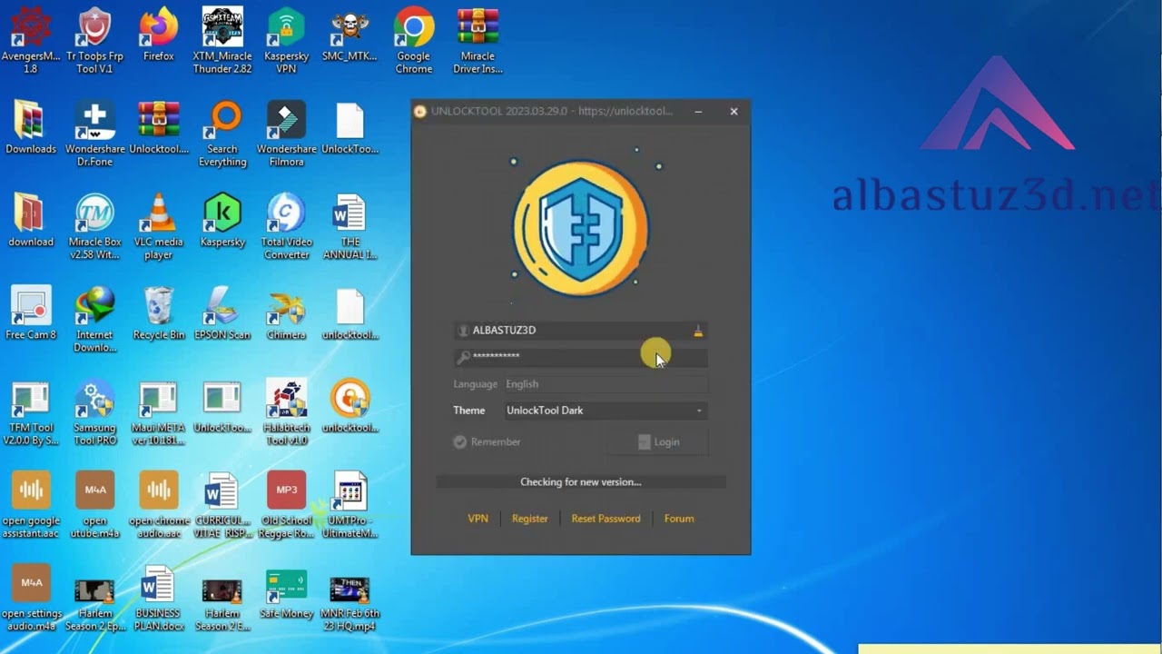Image resolution: width=1162 pixels, height=654 pixels.
Task: Open the Miracle Box v2.58 shortcut
Action: coord(94,227)
